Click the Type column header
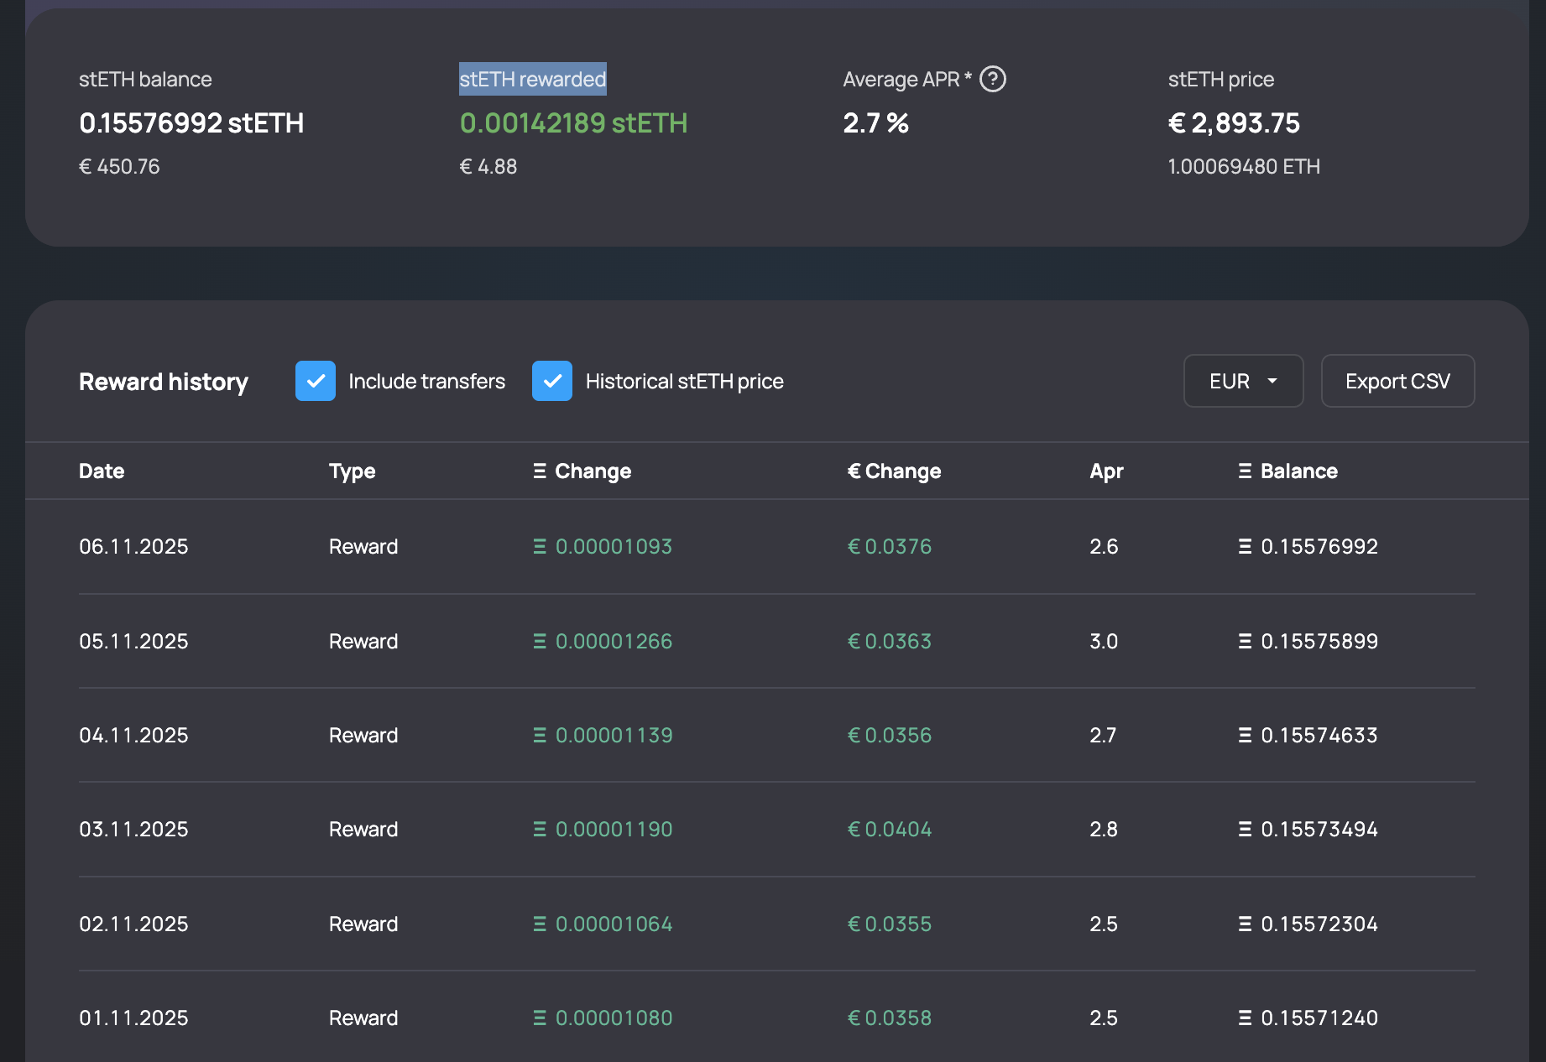Image resolution: width=1546 pixels, height=1062 pixels. [x=352, y=471]
